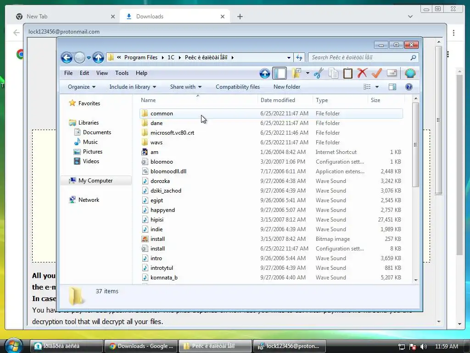Image resolution: width=470 pixels, height=353 pixels.
Task: Select My Computer in navigation pane
Action: pos(95,180)
